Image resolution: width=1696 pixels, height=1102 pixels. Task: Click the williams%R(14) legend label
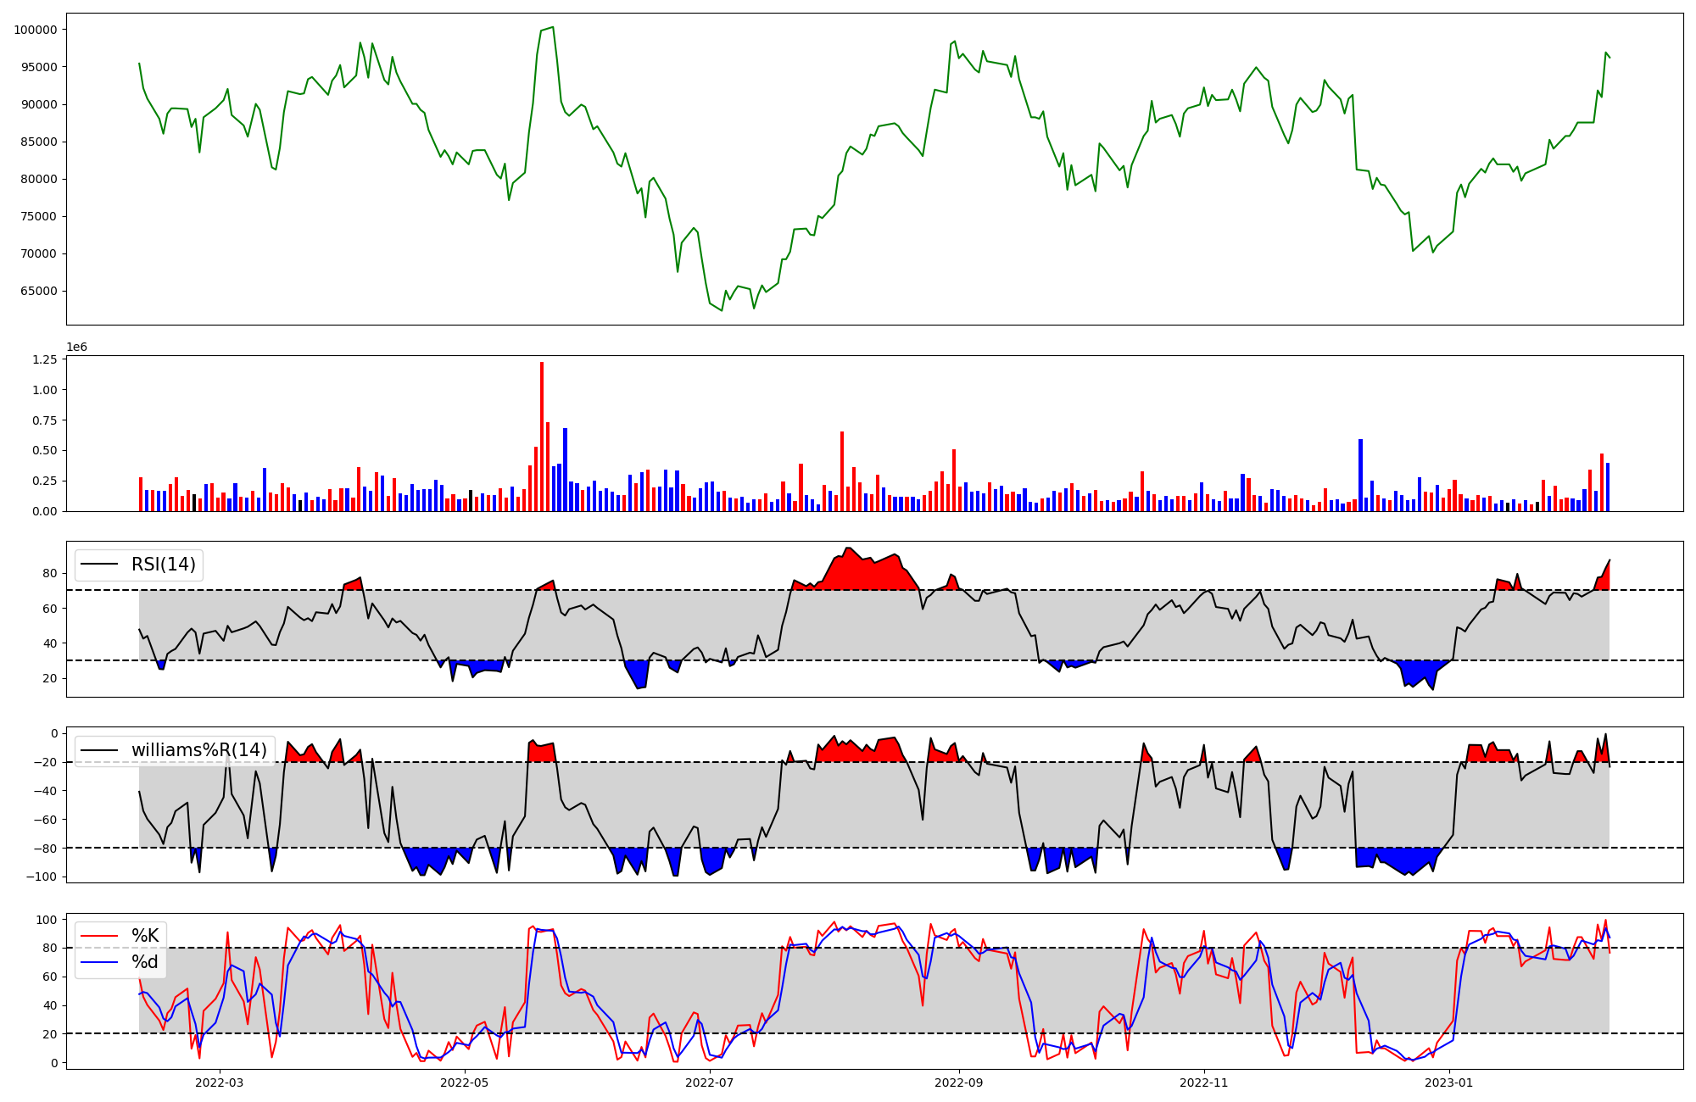pos(198,750)
